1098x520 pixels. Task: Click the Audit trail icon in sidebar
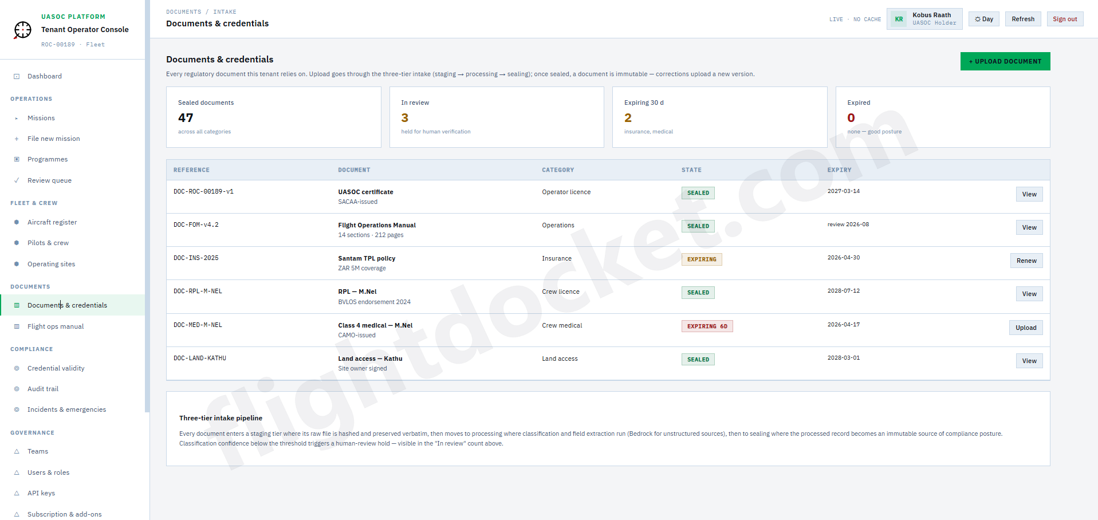pyautogui.click(x=17, y=388)
